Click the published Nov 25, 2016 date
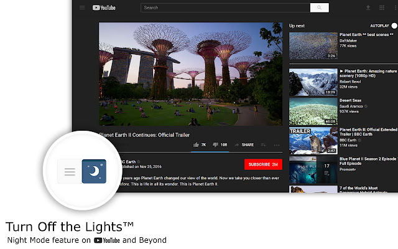Screen dimensions: 398x249 point(142,167)
